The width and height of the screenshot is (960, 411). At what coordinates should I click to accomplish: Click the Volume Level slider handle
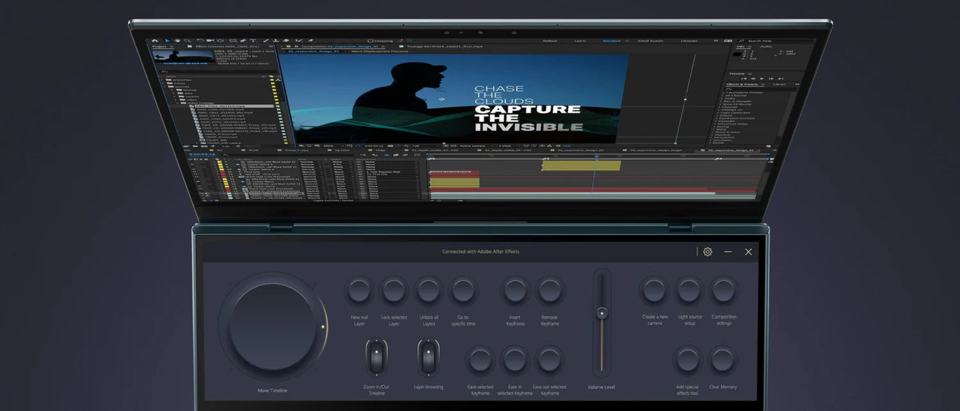point(602,313)
